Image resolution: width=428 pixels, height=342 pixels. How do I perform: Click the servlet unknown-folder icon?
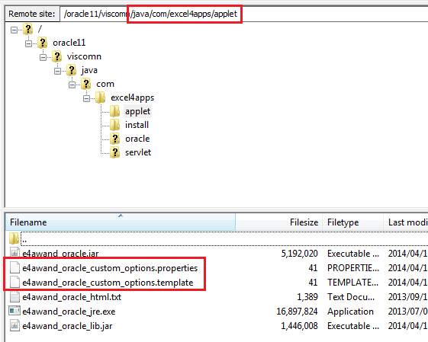(x=114, y=152)
